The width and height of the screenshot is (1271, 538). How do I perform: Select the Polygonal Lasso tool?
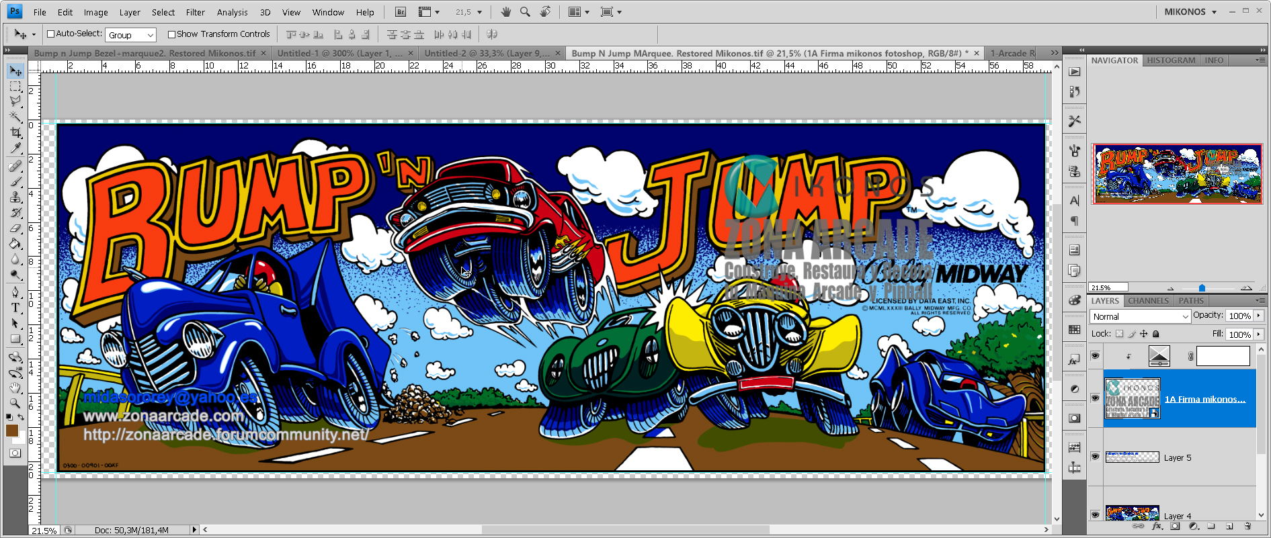(15, 101)
